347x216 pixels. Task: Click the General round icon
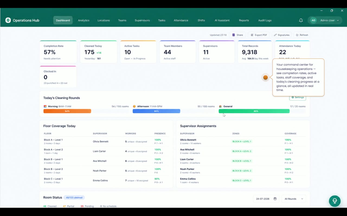pyautogui.click(x=220, y=106)
